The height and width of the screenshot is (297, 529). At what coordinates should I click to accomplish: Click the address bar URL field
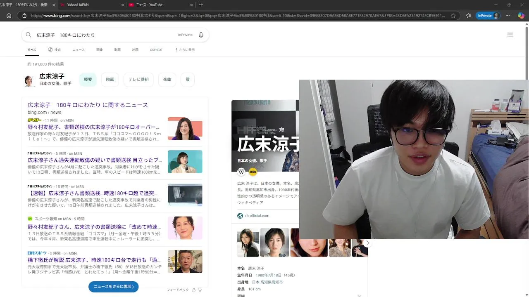click(x=238, y=16)
